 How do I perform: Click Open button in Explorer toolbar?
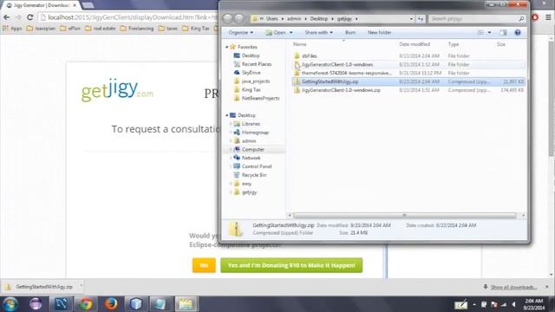click(276, 33)
